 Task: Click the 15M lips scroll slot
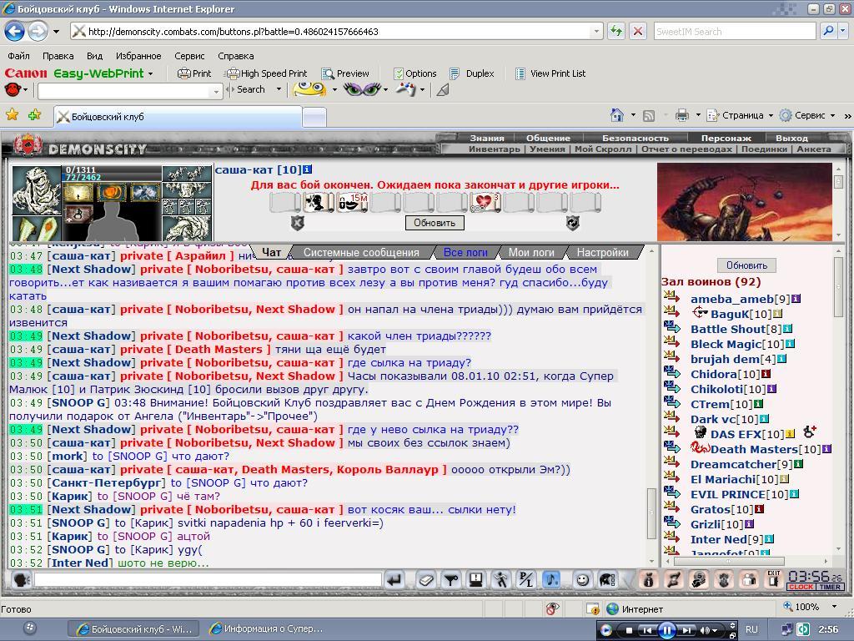(353, 202)
